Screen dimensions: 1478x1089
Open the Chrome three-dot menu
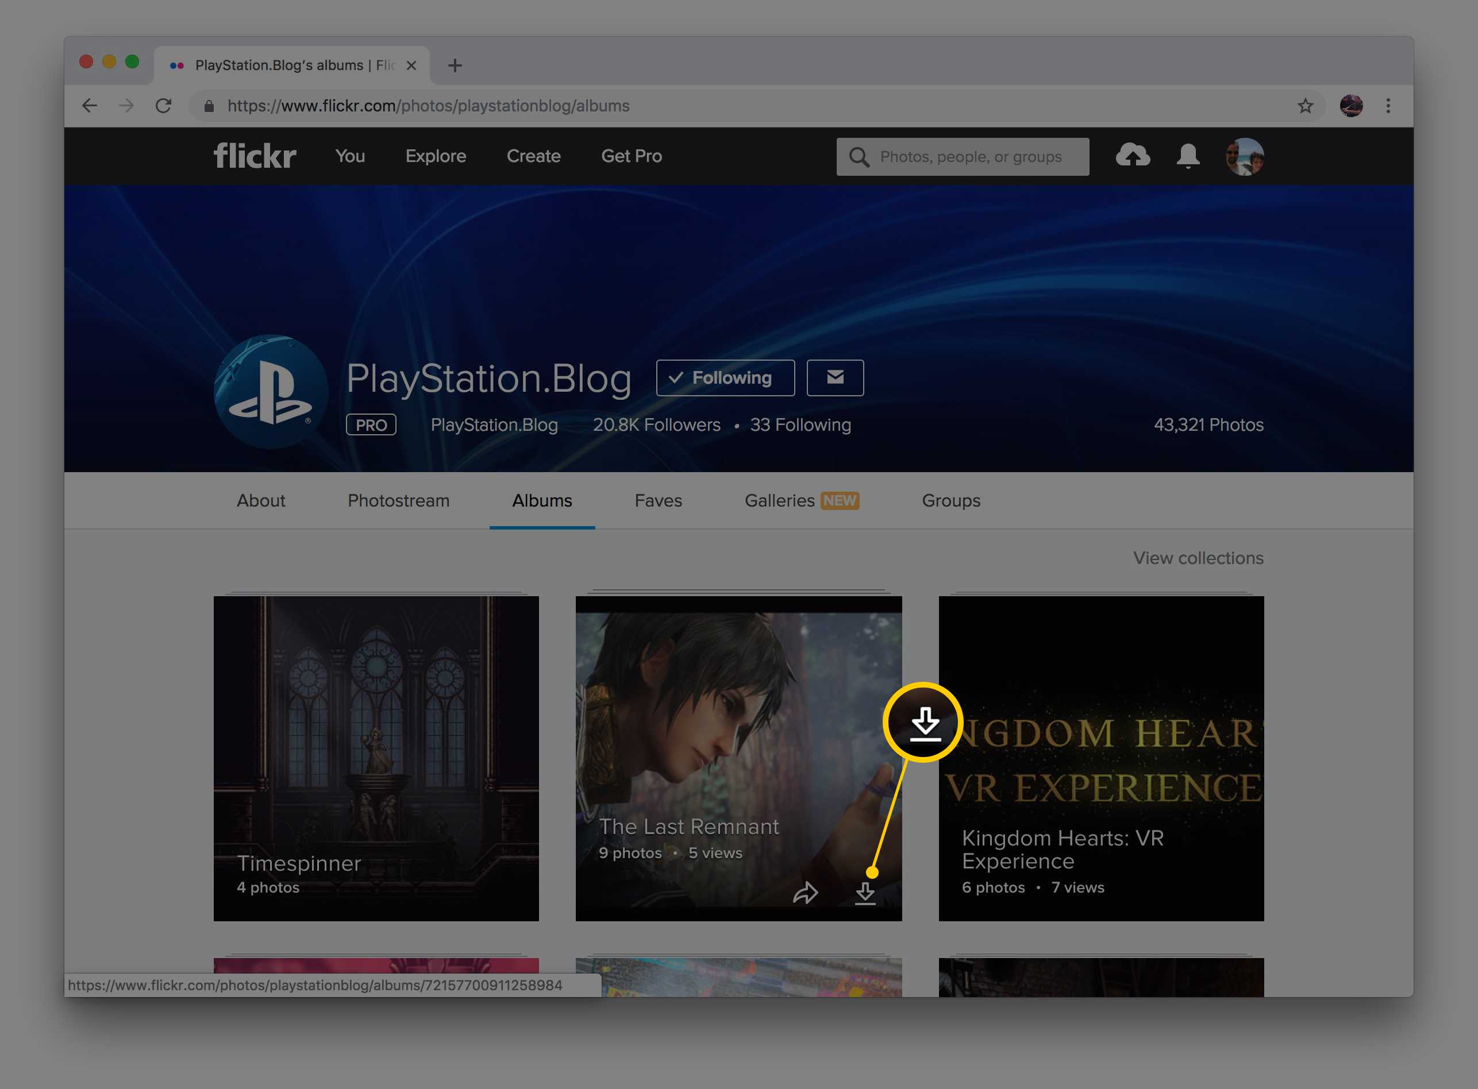tap(1388, 106)
